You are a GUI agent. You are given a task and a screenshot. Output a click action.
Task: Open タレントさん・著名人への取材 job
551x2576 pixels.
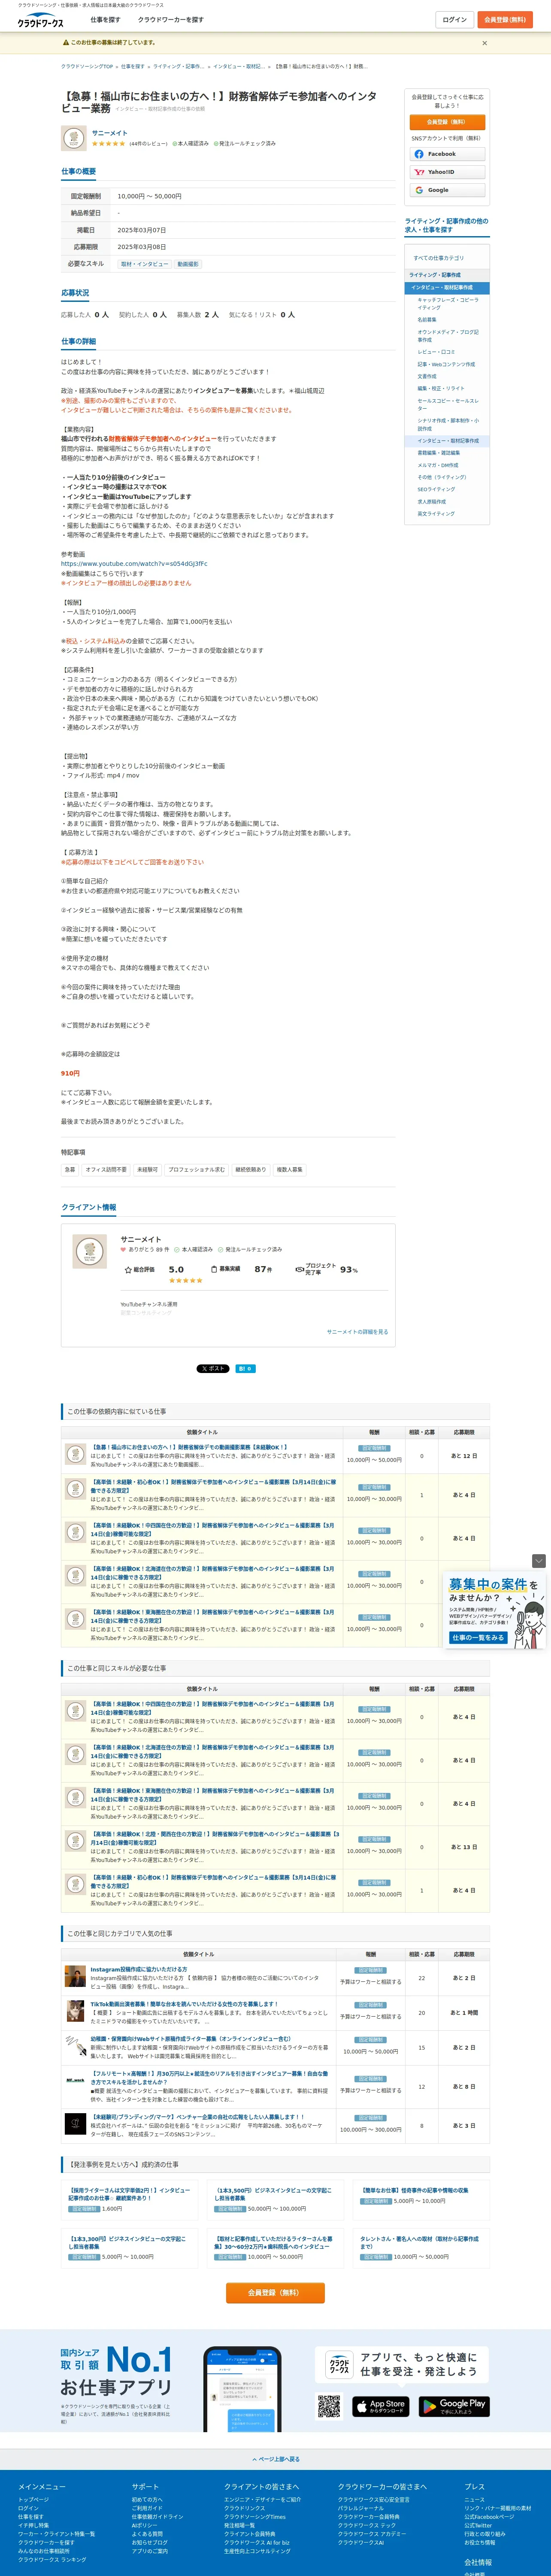tap(419, 2243)
